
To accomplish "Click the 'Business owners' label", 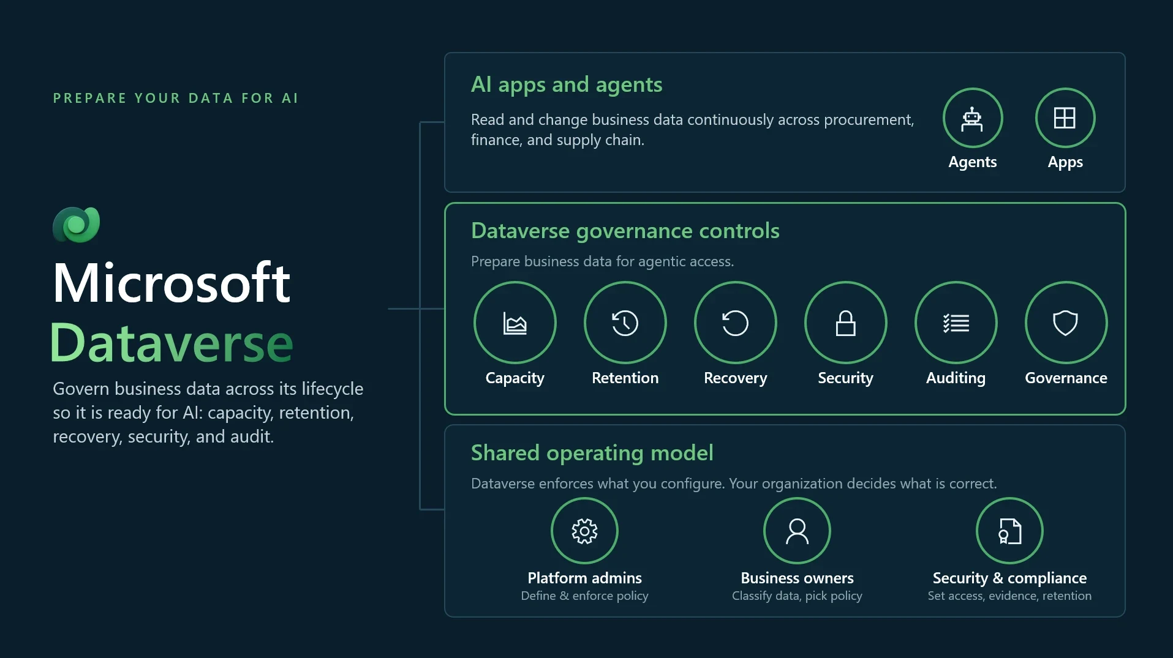I will (x=797, y=578).
